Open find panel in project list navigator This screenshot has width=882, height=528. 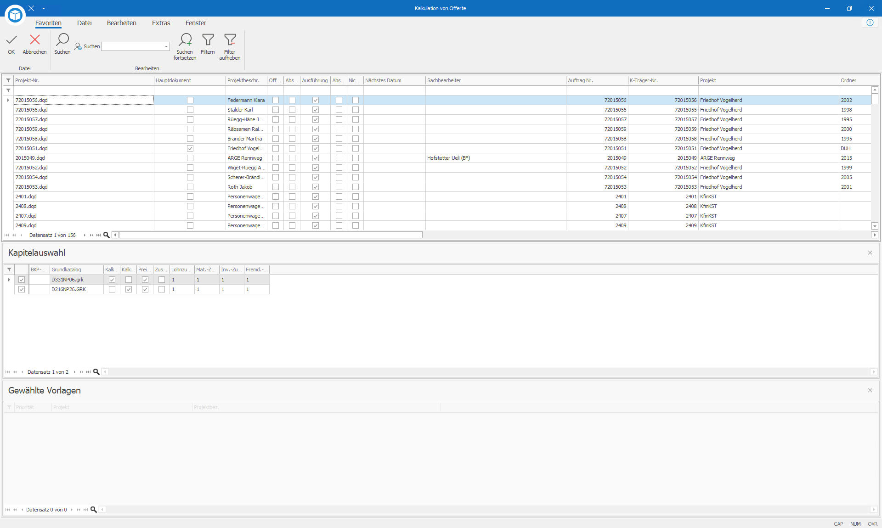pyautogui.click(x=107, y=235)
